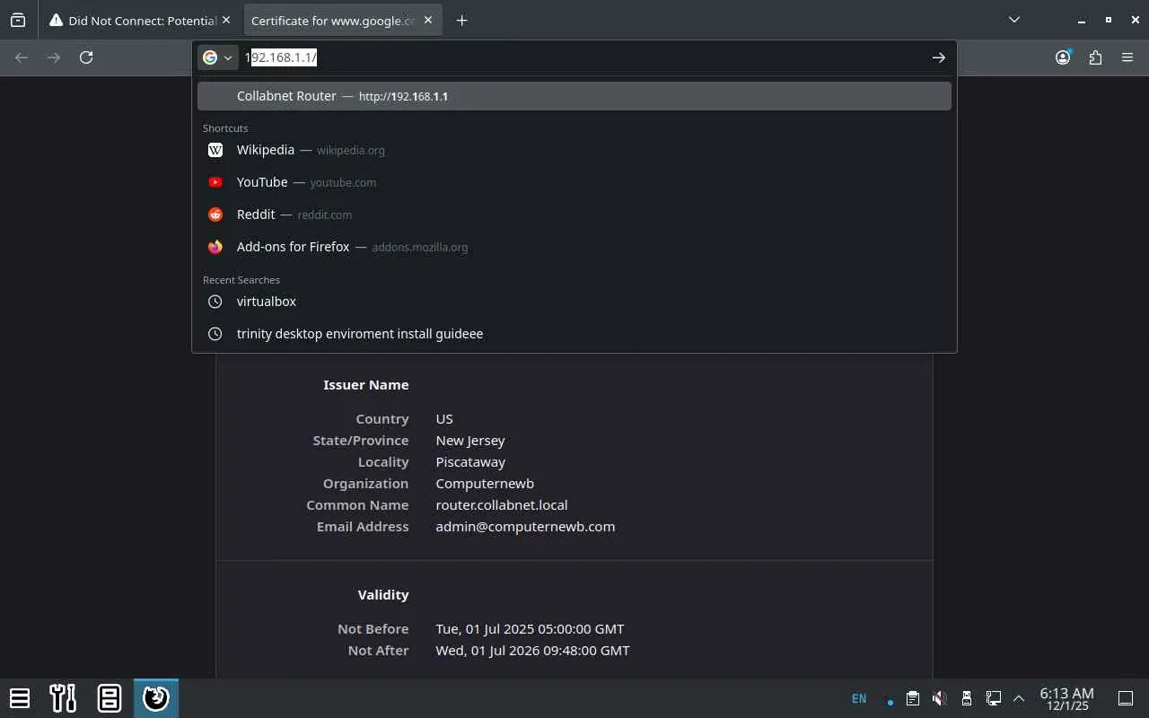The image size is (1149, 718).
Task: Toggle the muted volume tray icon
Action: coord(939,698)
